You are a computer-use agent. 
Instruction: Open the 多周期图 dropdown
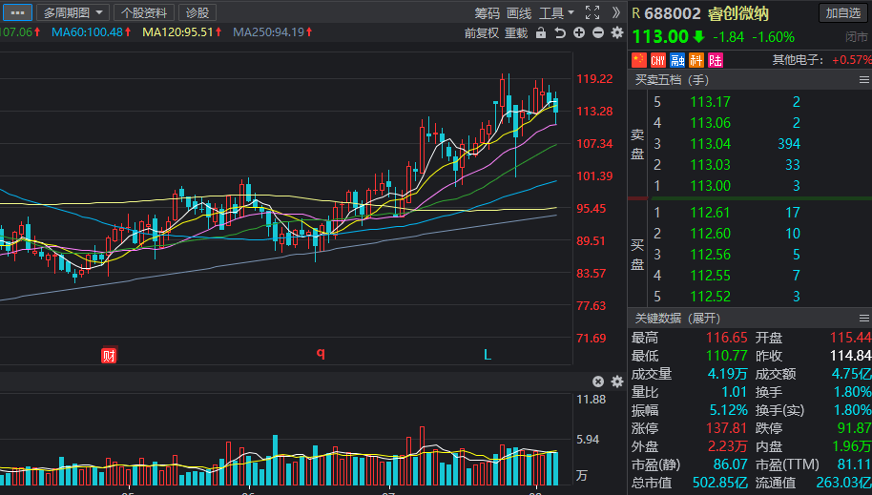[x=73, y=12]
